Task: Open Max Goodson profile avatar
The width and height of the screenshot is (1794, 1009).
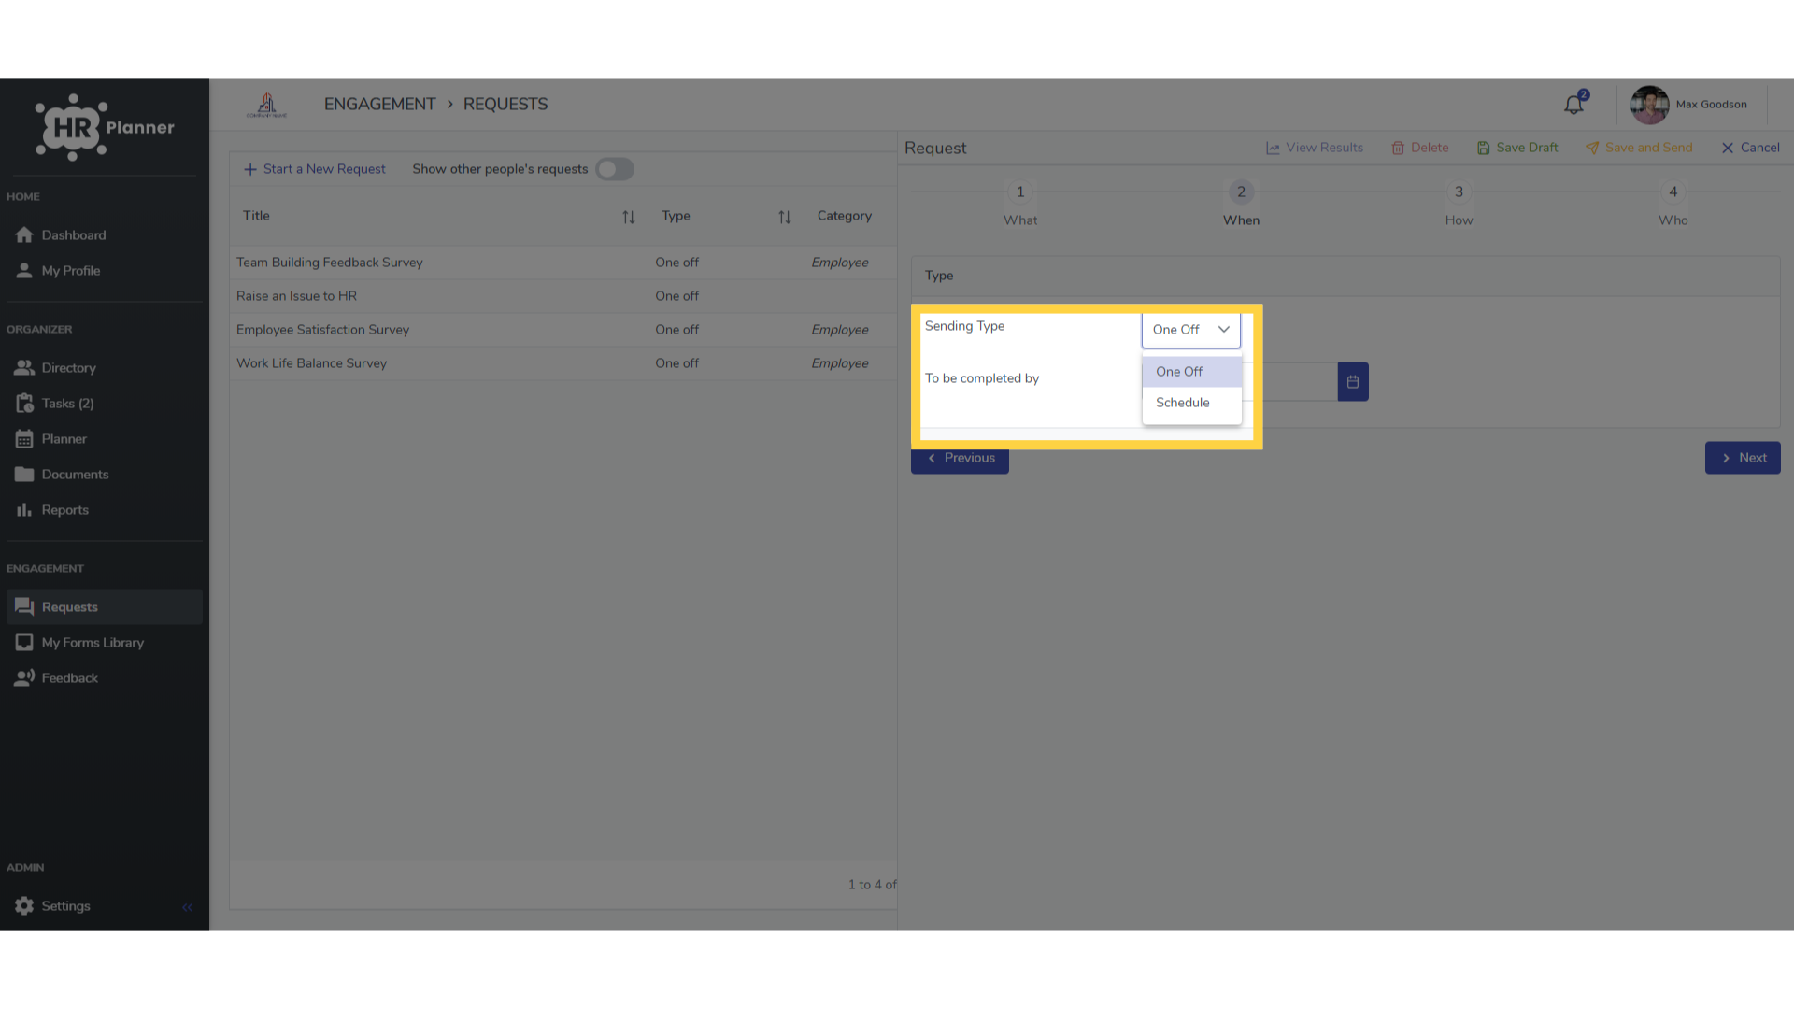Action: pyautogui.click(x=1649, y=105)
